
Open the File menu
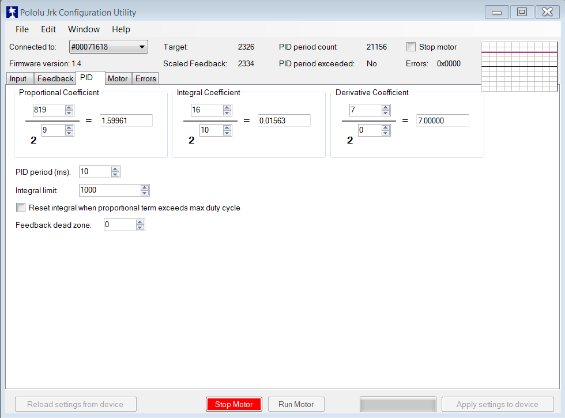pyautogui.click(x=22, y=29)
